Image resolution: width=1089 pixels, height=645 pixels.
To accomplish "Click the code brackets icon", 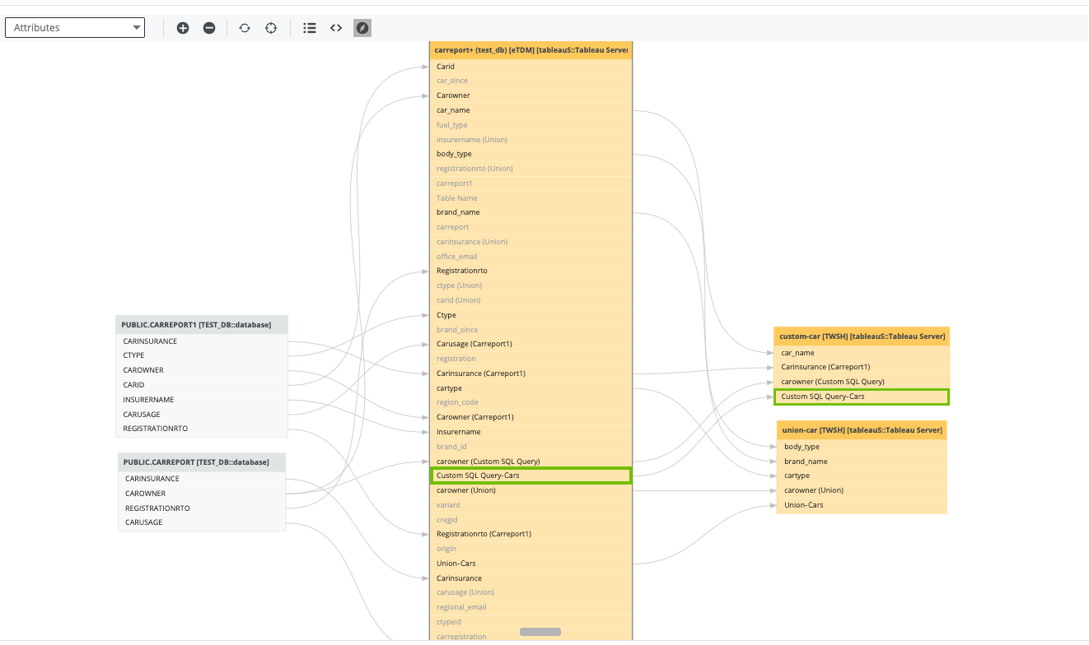I will tap(336, 28).
